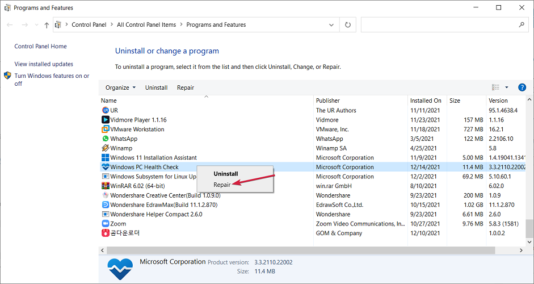This screenshot has height=284, width=534.
Task: Choose Uninstall from the context menu
Action: click(225, 173)
